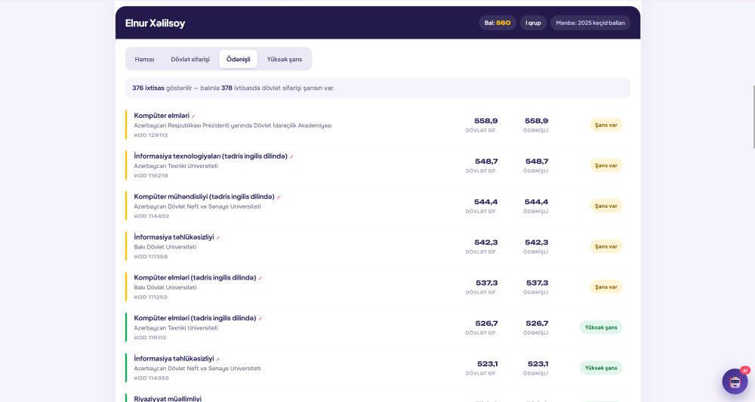
Task: Click Yüksək şans badge for KOD 116112
Action: tap(601, 327)
